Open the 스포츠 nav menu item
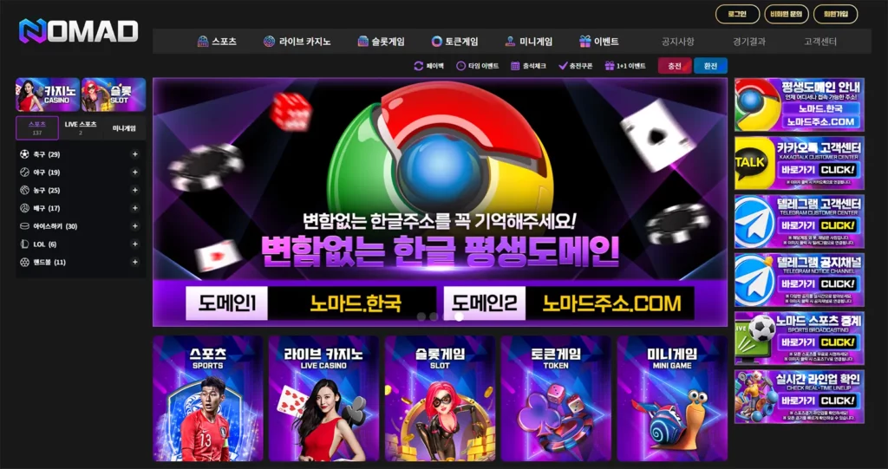 pyautogui.click(x=217, y=42)
